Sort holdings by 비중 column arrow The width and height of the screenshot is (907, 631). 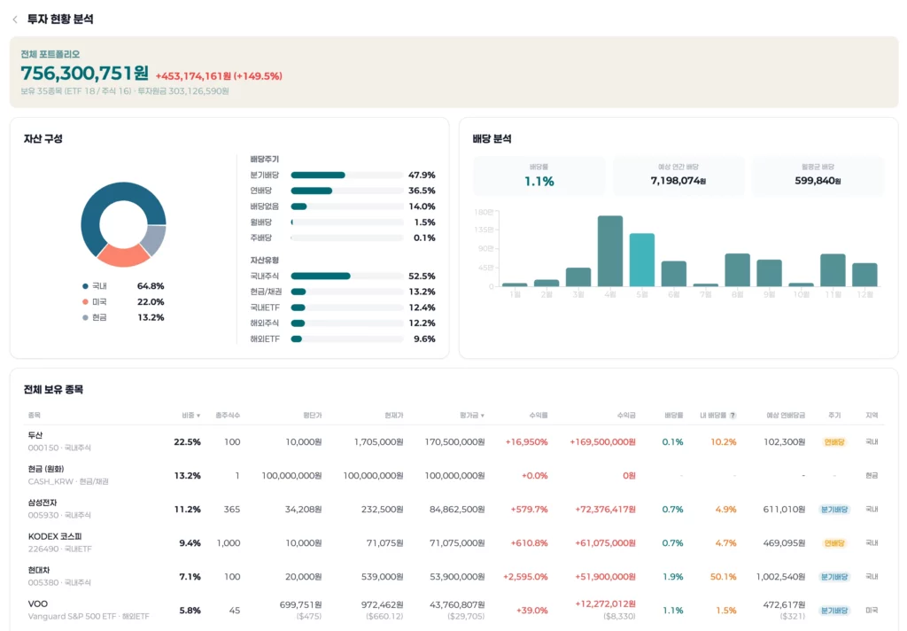pyautogui.click(x=198, y=416)
